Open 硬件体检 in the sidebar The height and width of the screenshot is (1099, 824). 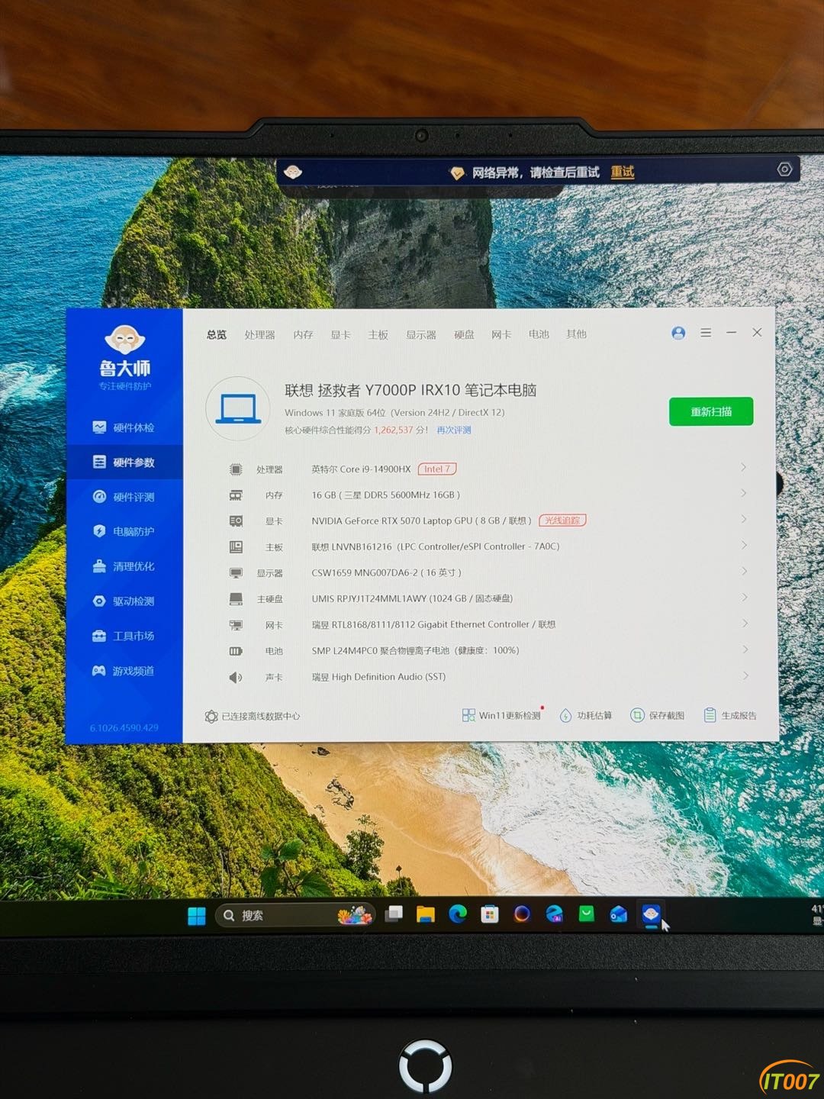124,427
